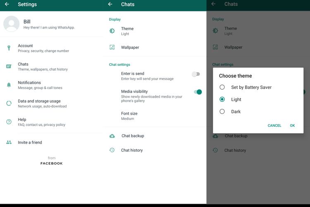Image resolution: width=310 pixels, height=207 pixels.
Task: Tap the dimmed Wallpaper icon behind the dialog
Action: (215, 47)
